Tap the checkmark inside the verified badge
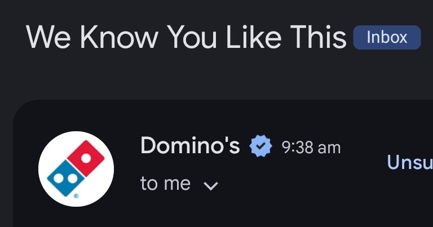The width and height of the screenshot is (433, 227). tap(260, 147)
